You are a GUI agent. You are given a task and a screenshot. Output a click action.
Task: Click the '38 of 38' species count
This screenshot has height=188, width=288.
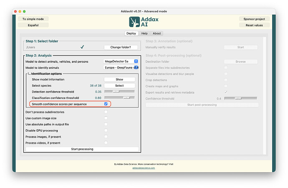(x=96, y=85)
